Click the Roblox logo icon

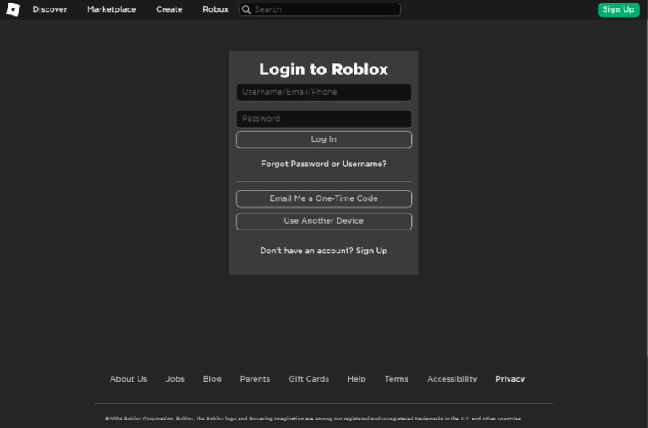point(13,9)
